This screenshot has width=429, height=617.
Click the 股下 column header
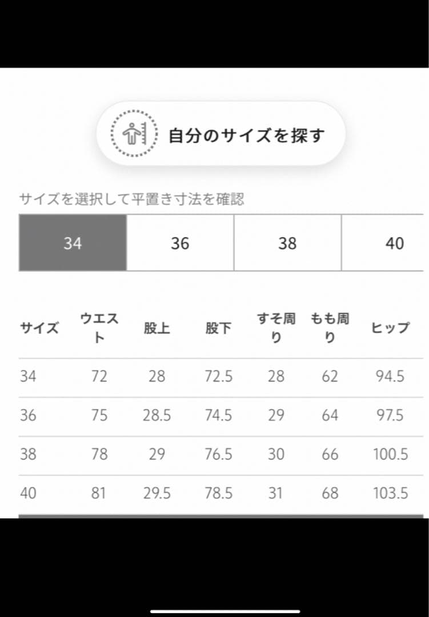[x=218, y=328]
